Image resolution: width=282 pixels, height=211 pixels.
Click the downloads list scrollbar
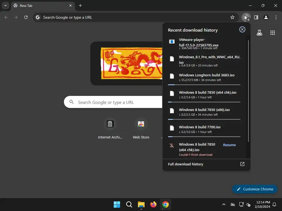[248, 91]
